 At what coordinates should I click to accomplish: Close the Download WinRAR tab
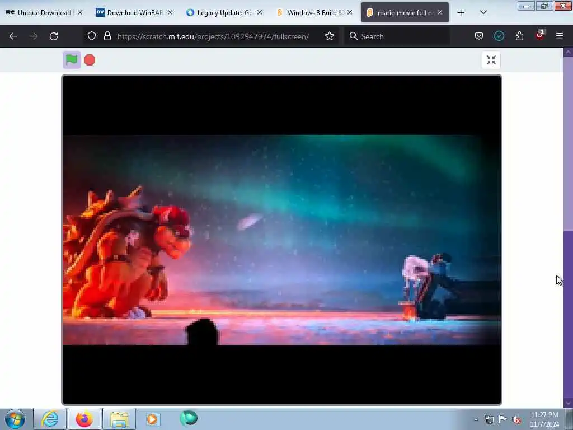(x=170, y=12)
